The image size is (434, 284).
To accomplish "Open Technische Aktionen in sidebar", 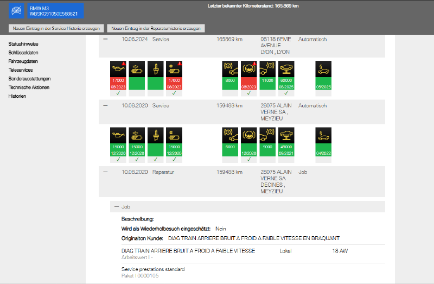I will click(29, 87).
